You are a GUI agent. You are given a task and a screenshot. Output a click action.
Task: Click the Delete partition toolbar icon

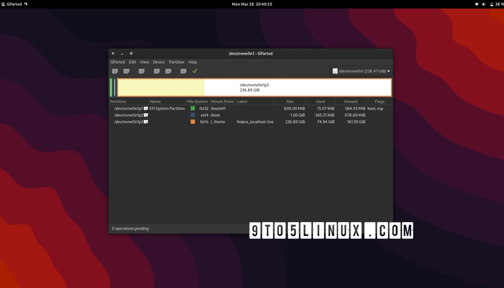126,71
